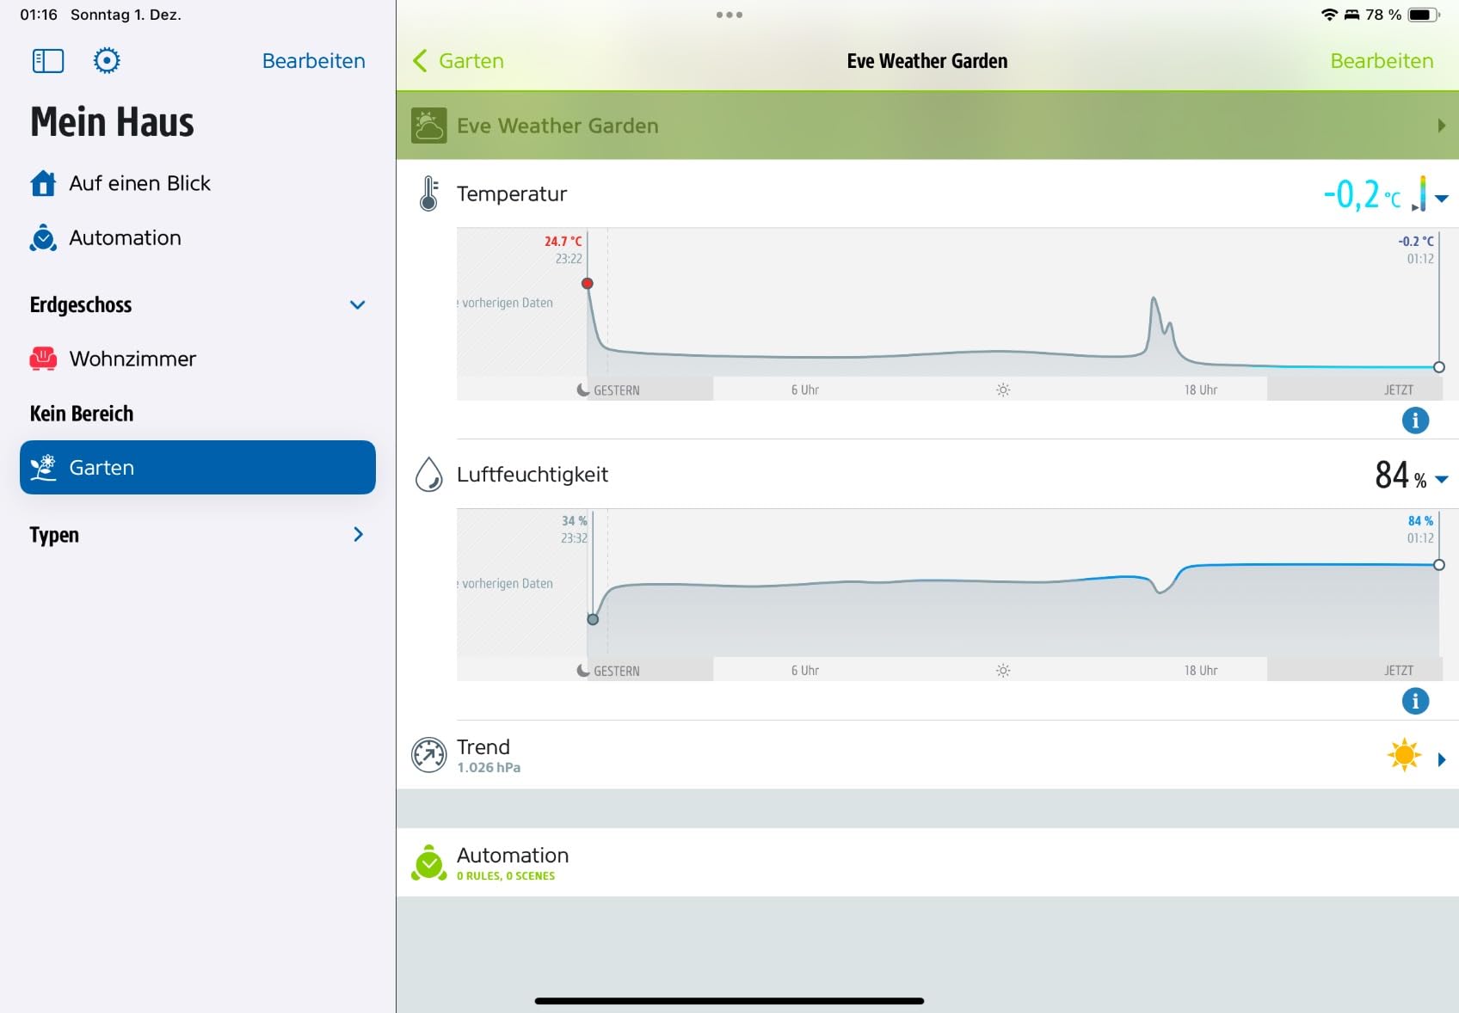Tap 6 Uhr on the temperature timeline
Screen dimensions: 1459x1013
805,390
